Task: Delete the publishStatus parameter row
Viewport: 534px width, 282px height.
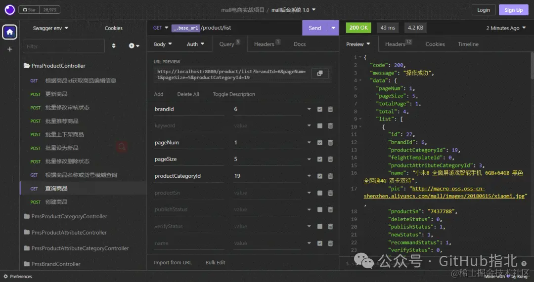Action: point(330,209)
